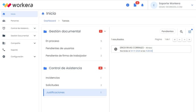This screenshot has height=112, width=196.
Task: Click the Pendientes filter chip
Action: tap(168, 31)
